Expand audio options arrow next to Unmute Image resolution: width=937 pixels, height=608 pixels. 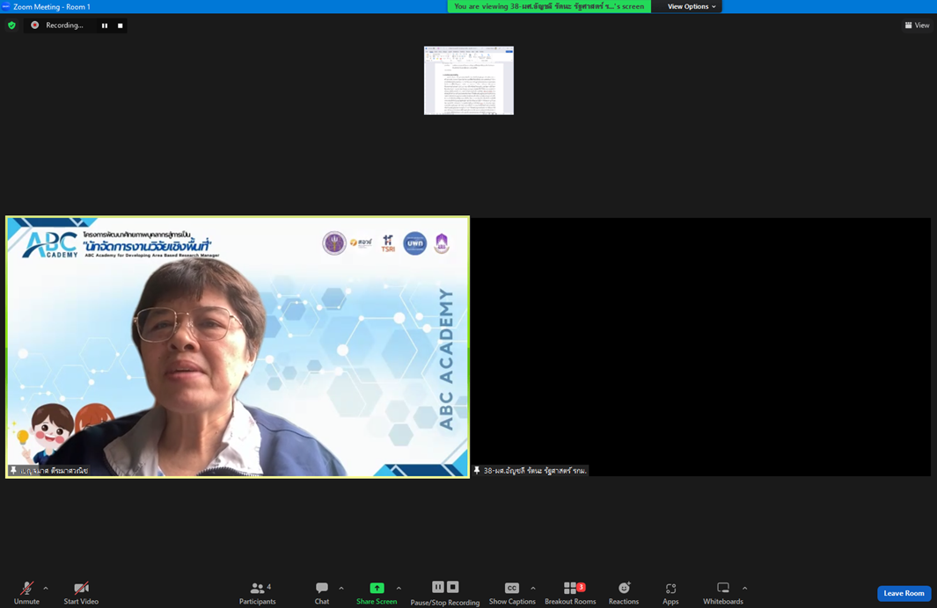click(x=46, y=589)
